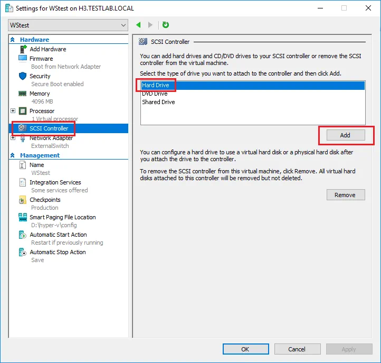Expand the Processor tree node
Image resolution: width=381 pixels, height=363 pixels.
[x=13, y=111]
